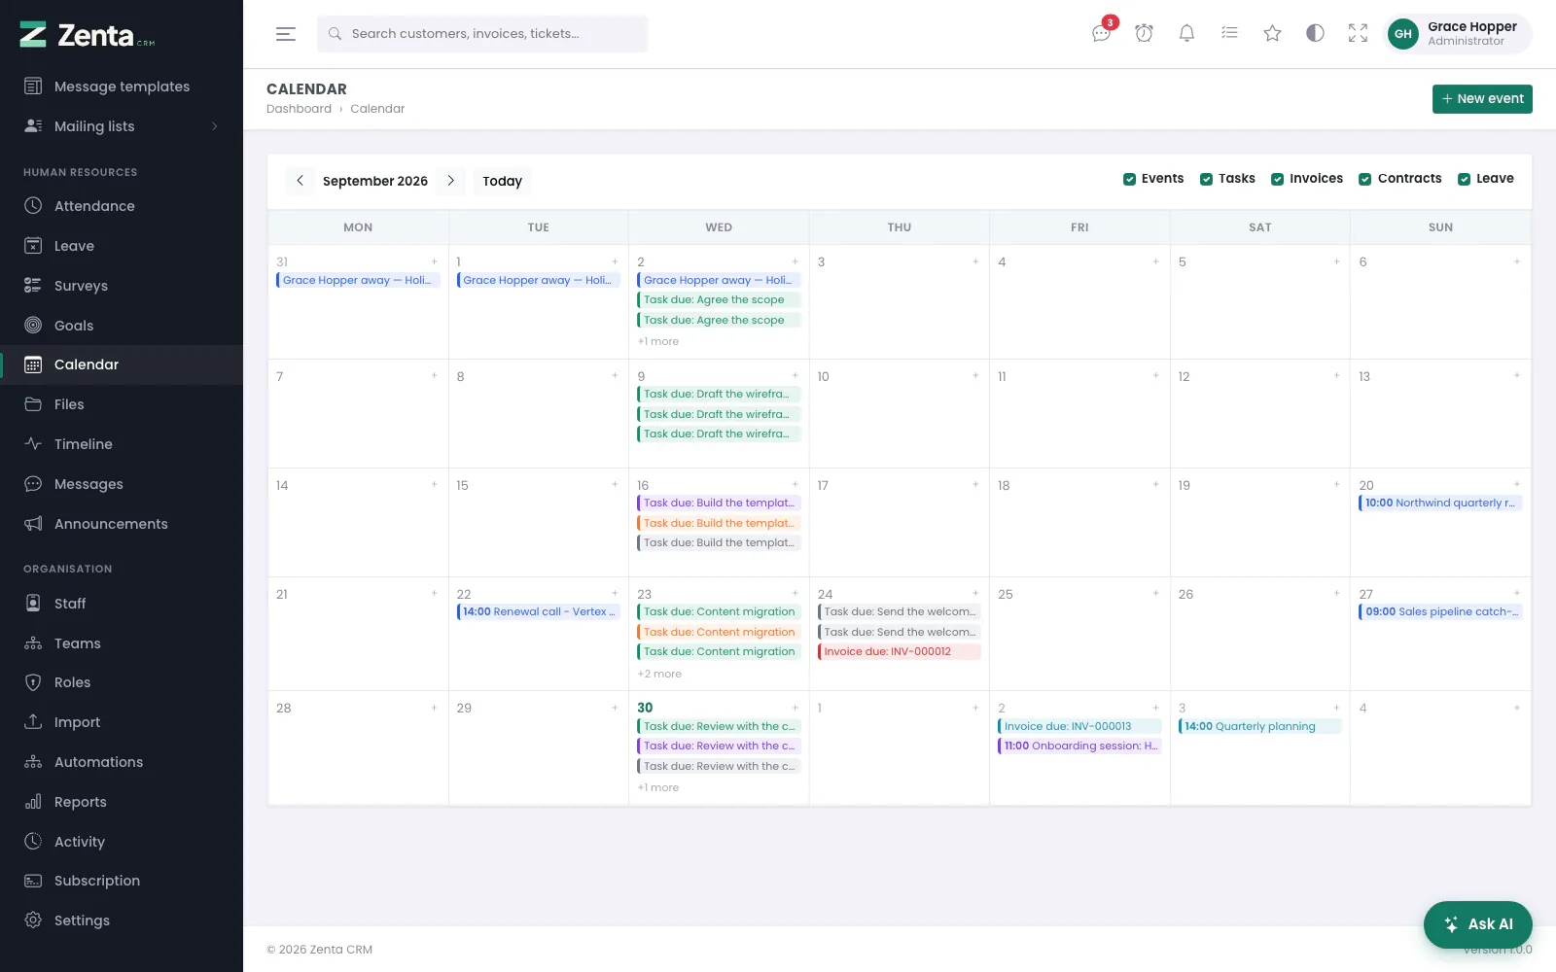Viewport: 1556px width, 972px height.
Task: Go to next month chevron
Action: pyautogui.click(x=451, y=181)
